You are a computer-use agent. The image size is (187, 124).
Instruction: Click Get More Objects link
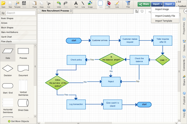[18, 121]
